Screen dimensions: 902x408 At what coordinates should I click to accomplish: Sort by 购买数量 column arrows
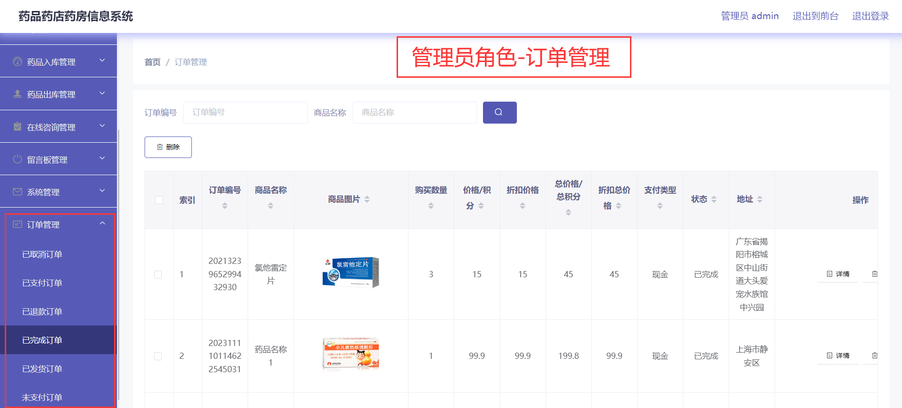(431, 206)
